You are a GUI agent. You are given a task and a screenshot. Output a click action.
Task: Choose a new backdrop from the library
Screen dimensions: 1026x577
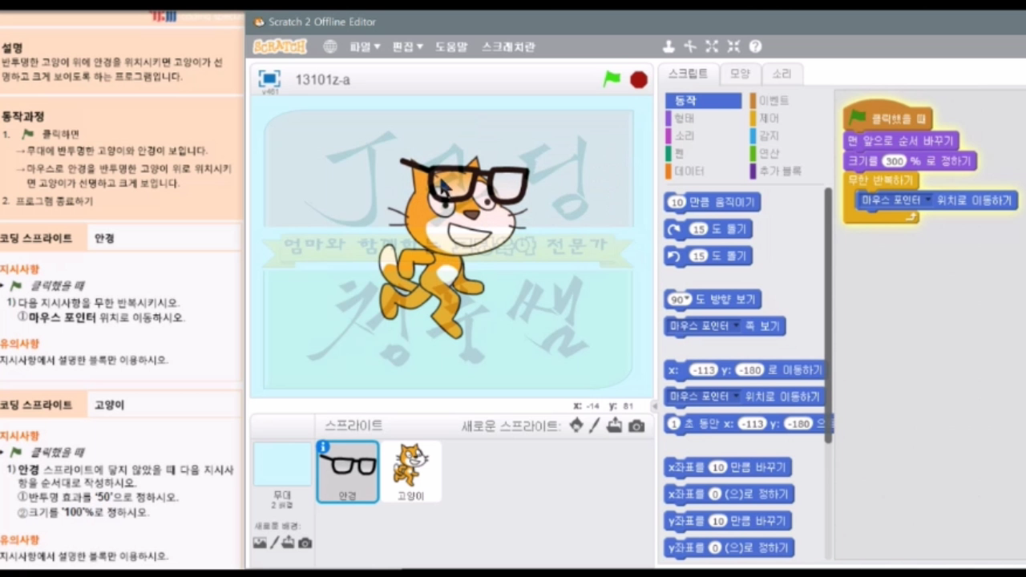pyautogui.click(x=260, y=543)
